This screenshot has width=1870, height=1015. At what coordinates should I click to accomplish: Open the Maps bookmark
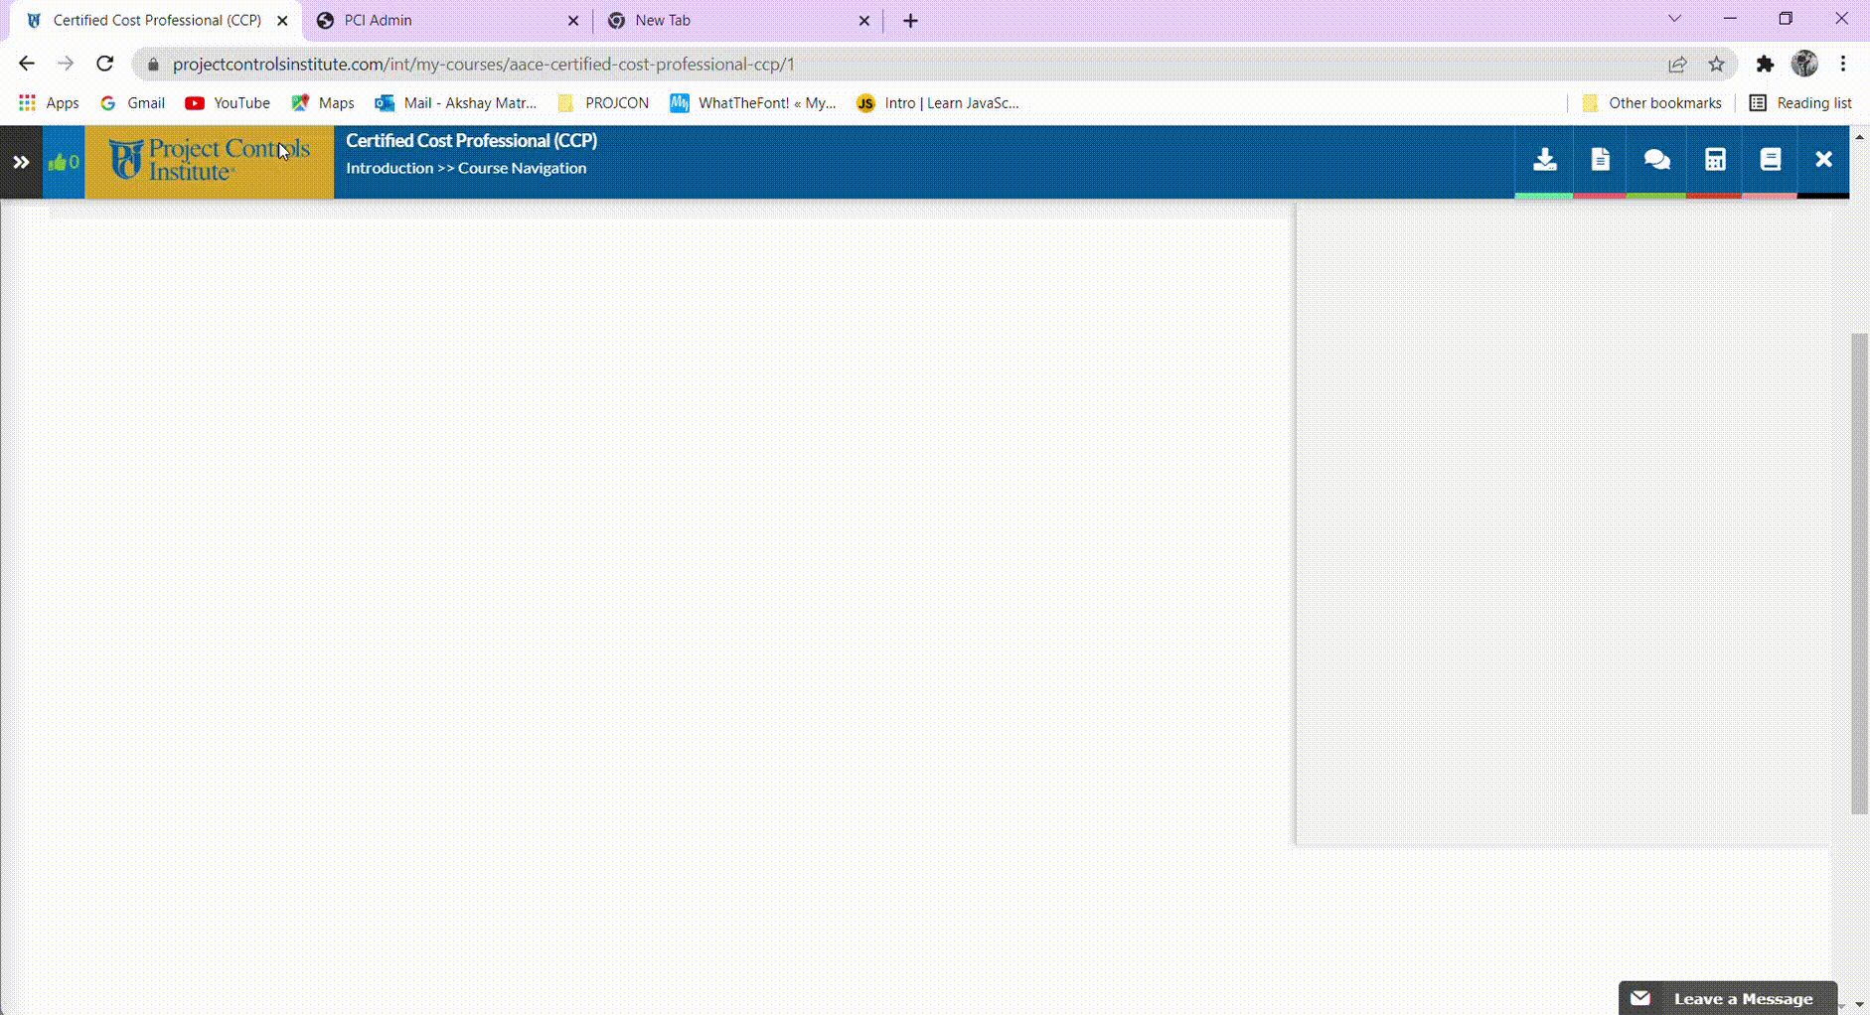coord(323,103)
